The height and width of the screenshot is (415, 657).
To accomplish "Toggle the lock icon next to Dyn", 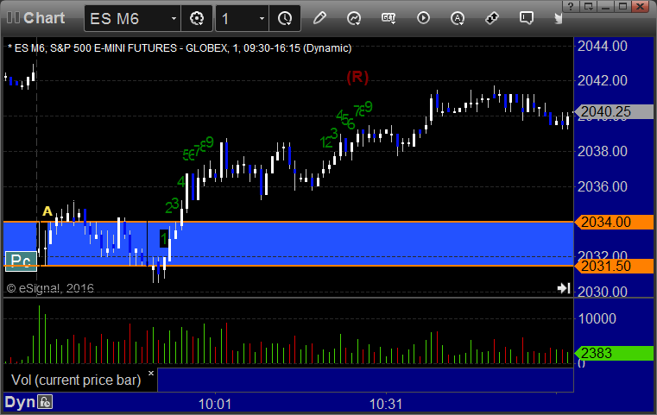I will (x=45, y=402).
